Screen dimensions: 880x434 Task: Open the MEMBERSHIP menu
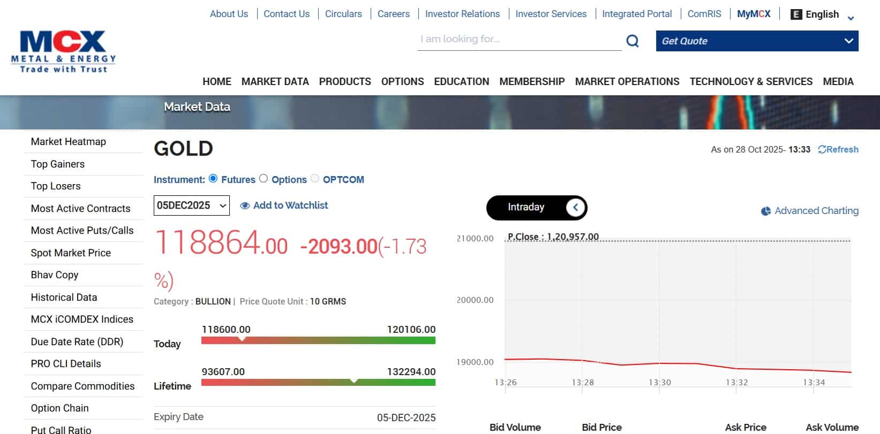[532, 81]
